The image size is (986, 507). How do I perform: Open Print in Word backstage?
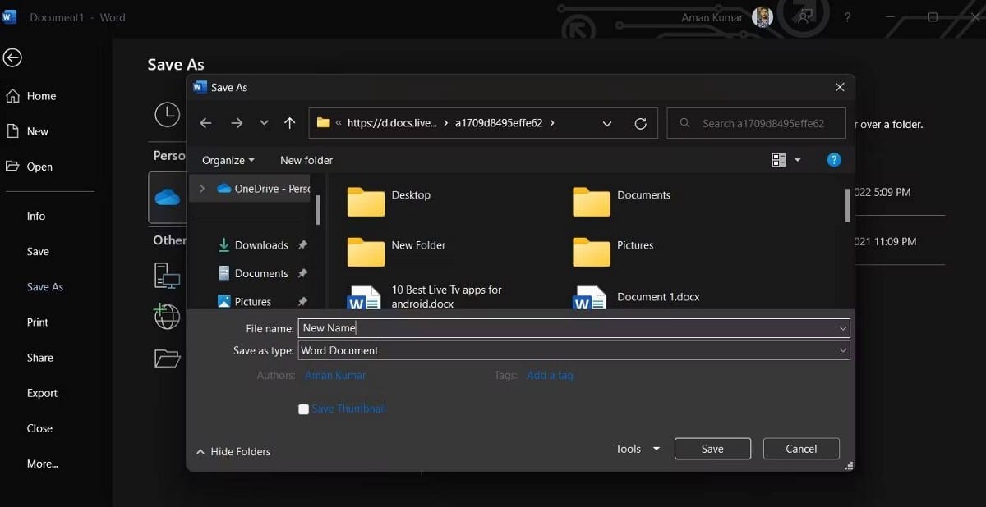38,322
